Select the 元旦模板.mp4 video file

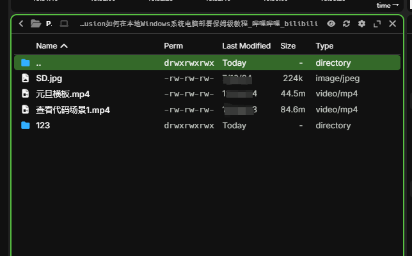63,94
